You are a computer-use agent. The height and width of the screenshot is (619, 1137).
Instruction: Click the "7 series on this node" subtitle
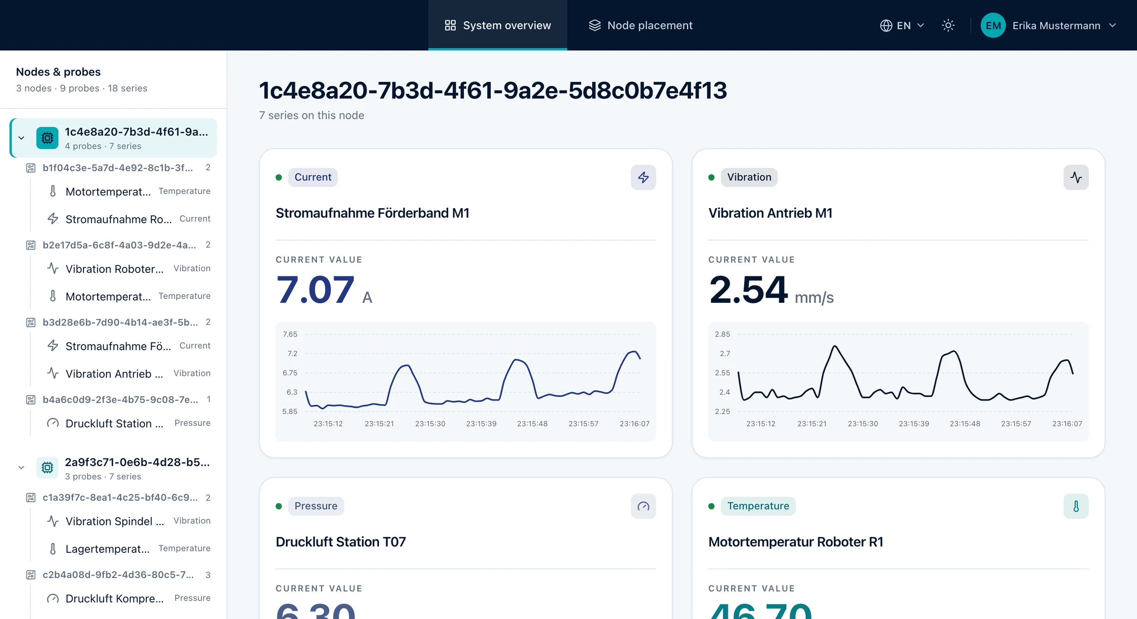coord(311,115)
